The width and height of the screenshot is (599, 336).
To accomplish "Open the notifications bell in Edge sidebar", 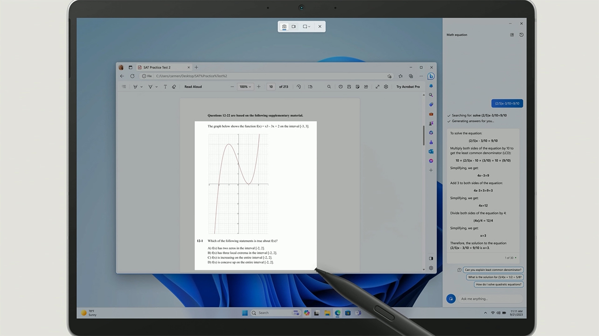I will click(x=431, y=86).
